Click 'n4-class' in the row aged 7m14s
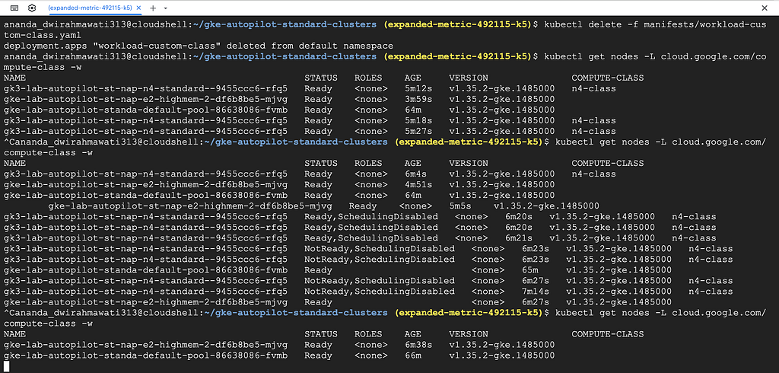The image size is (779, 373). coord(711,292)
